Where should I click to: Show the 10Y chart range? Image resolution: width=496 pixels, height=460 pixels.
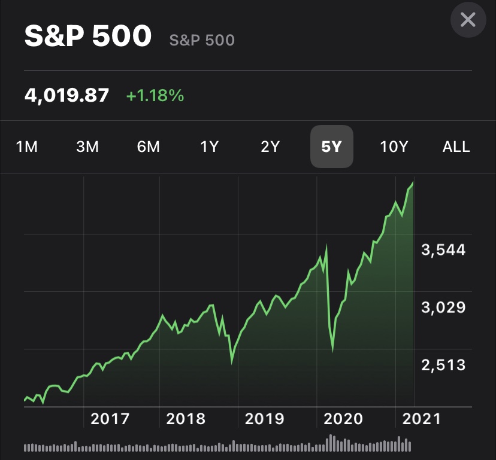tap(394, 147)
